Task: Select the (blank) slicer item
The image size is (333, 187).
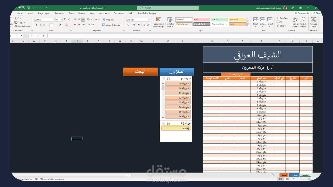Action: pos(176,128)
